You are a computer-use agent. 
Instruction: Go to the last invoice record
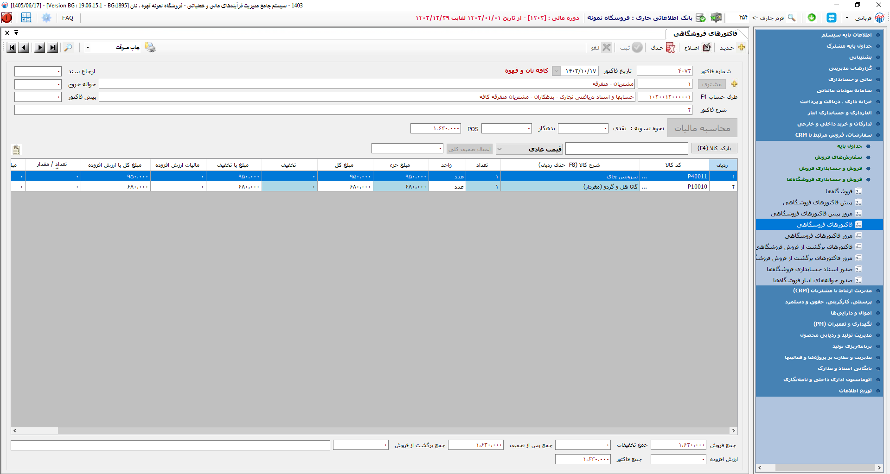pos(53,47)
